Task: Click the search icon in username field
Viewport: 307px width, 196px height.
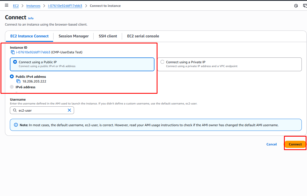Action: (15, 110)
